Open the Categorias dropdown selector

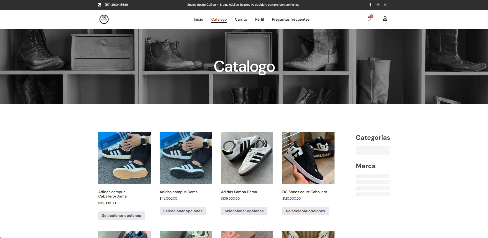click(373, 150)
